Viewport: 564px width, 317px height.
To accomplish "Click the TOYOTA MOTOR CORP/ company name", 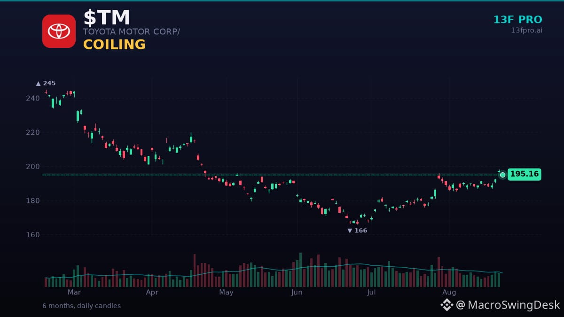I will [132, 32].
